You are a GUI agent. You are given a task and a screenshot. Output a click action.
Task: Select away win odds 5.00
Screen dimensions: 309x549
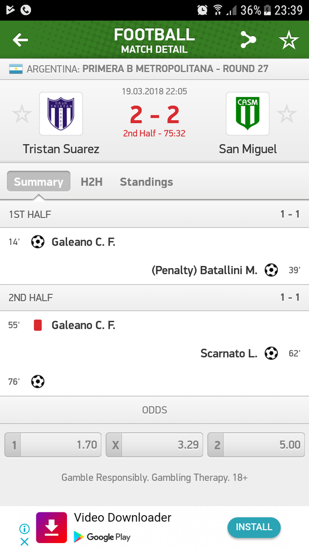point(256,445)
